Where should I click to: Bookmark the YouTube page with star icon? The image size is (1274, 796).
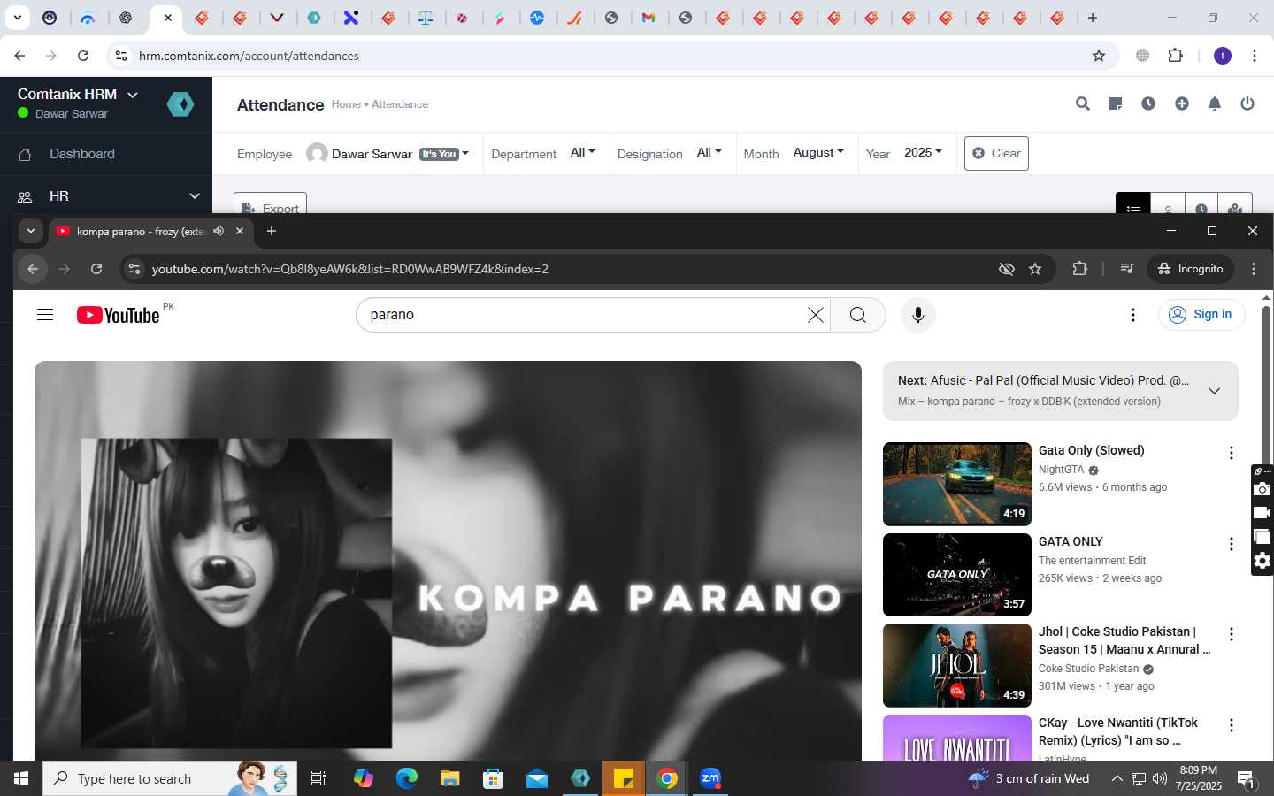[1035, 269]
